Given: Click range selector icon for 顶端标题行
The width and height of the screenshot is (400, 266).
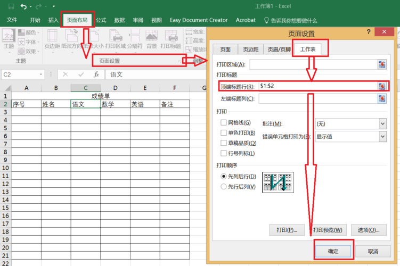Looking at the screenshot, I should [x=382, y=86].
